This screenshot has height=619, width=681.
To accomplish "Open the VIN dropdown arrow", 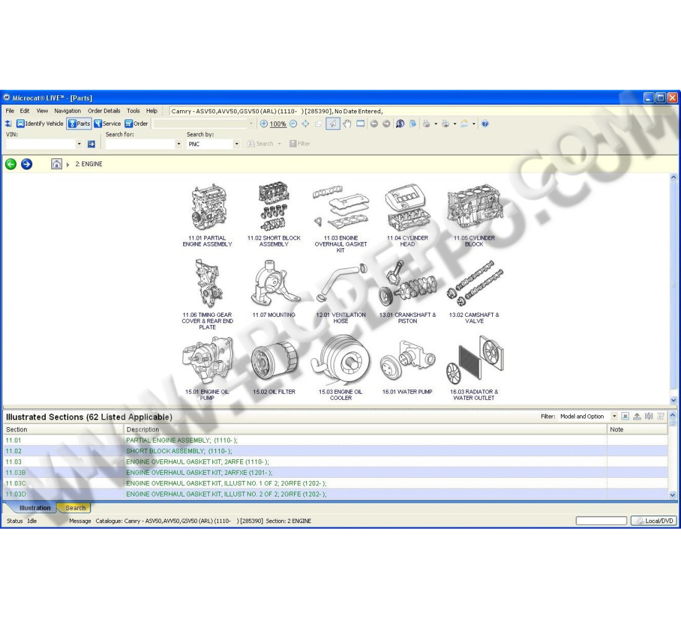I will coord(79,144).
